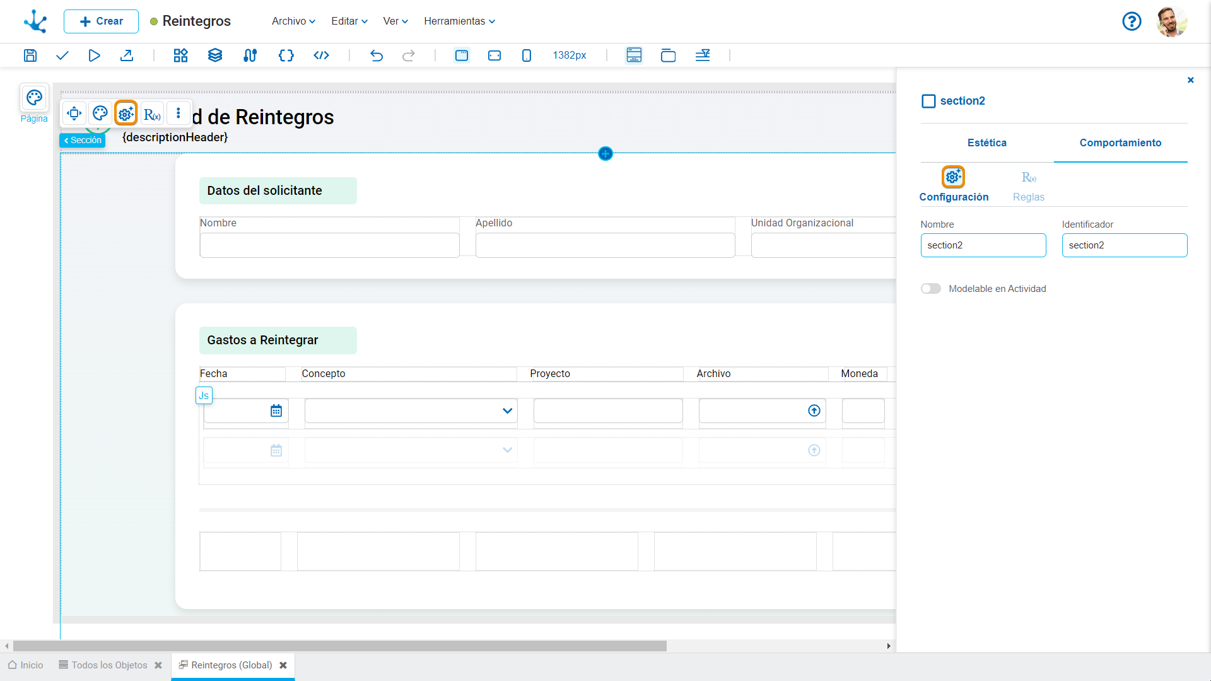
Task: Open the Archivo menu
Action: 293,21
